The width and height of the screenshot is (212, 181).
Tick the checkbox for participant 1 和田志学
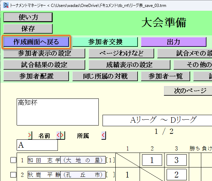tap(13, 160)
